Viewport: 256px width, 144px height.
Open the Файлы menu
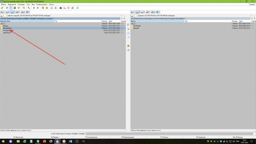click(x=3, y=4)
